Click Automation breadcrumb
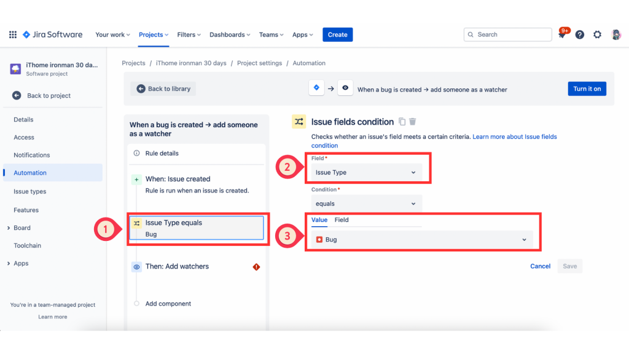This screenshot has height=354, width=629. pyautogui.click(x=309, y=63)
